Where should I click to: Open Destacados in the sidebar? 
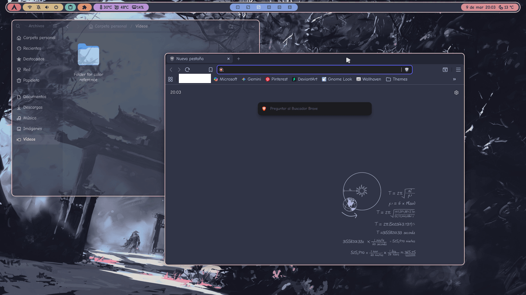coord(37,59)
